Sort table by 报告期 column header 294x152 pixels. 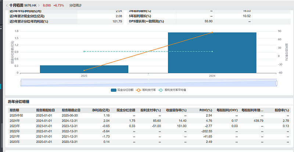tap(15, 110)
